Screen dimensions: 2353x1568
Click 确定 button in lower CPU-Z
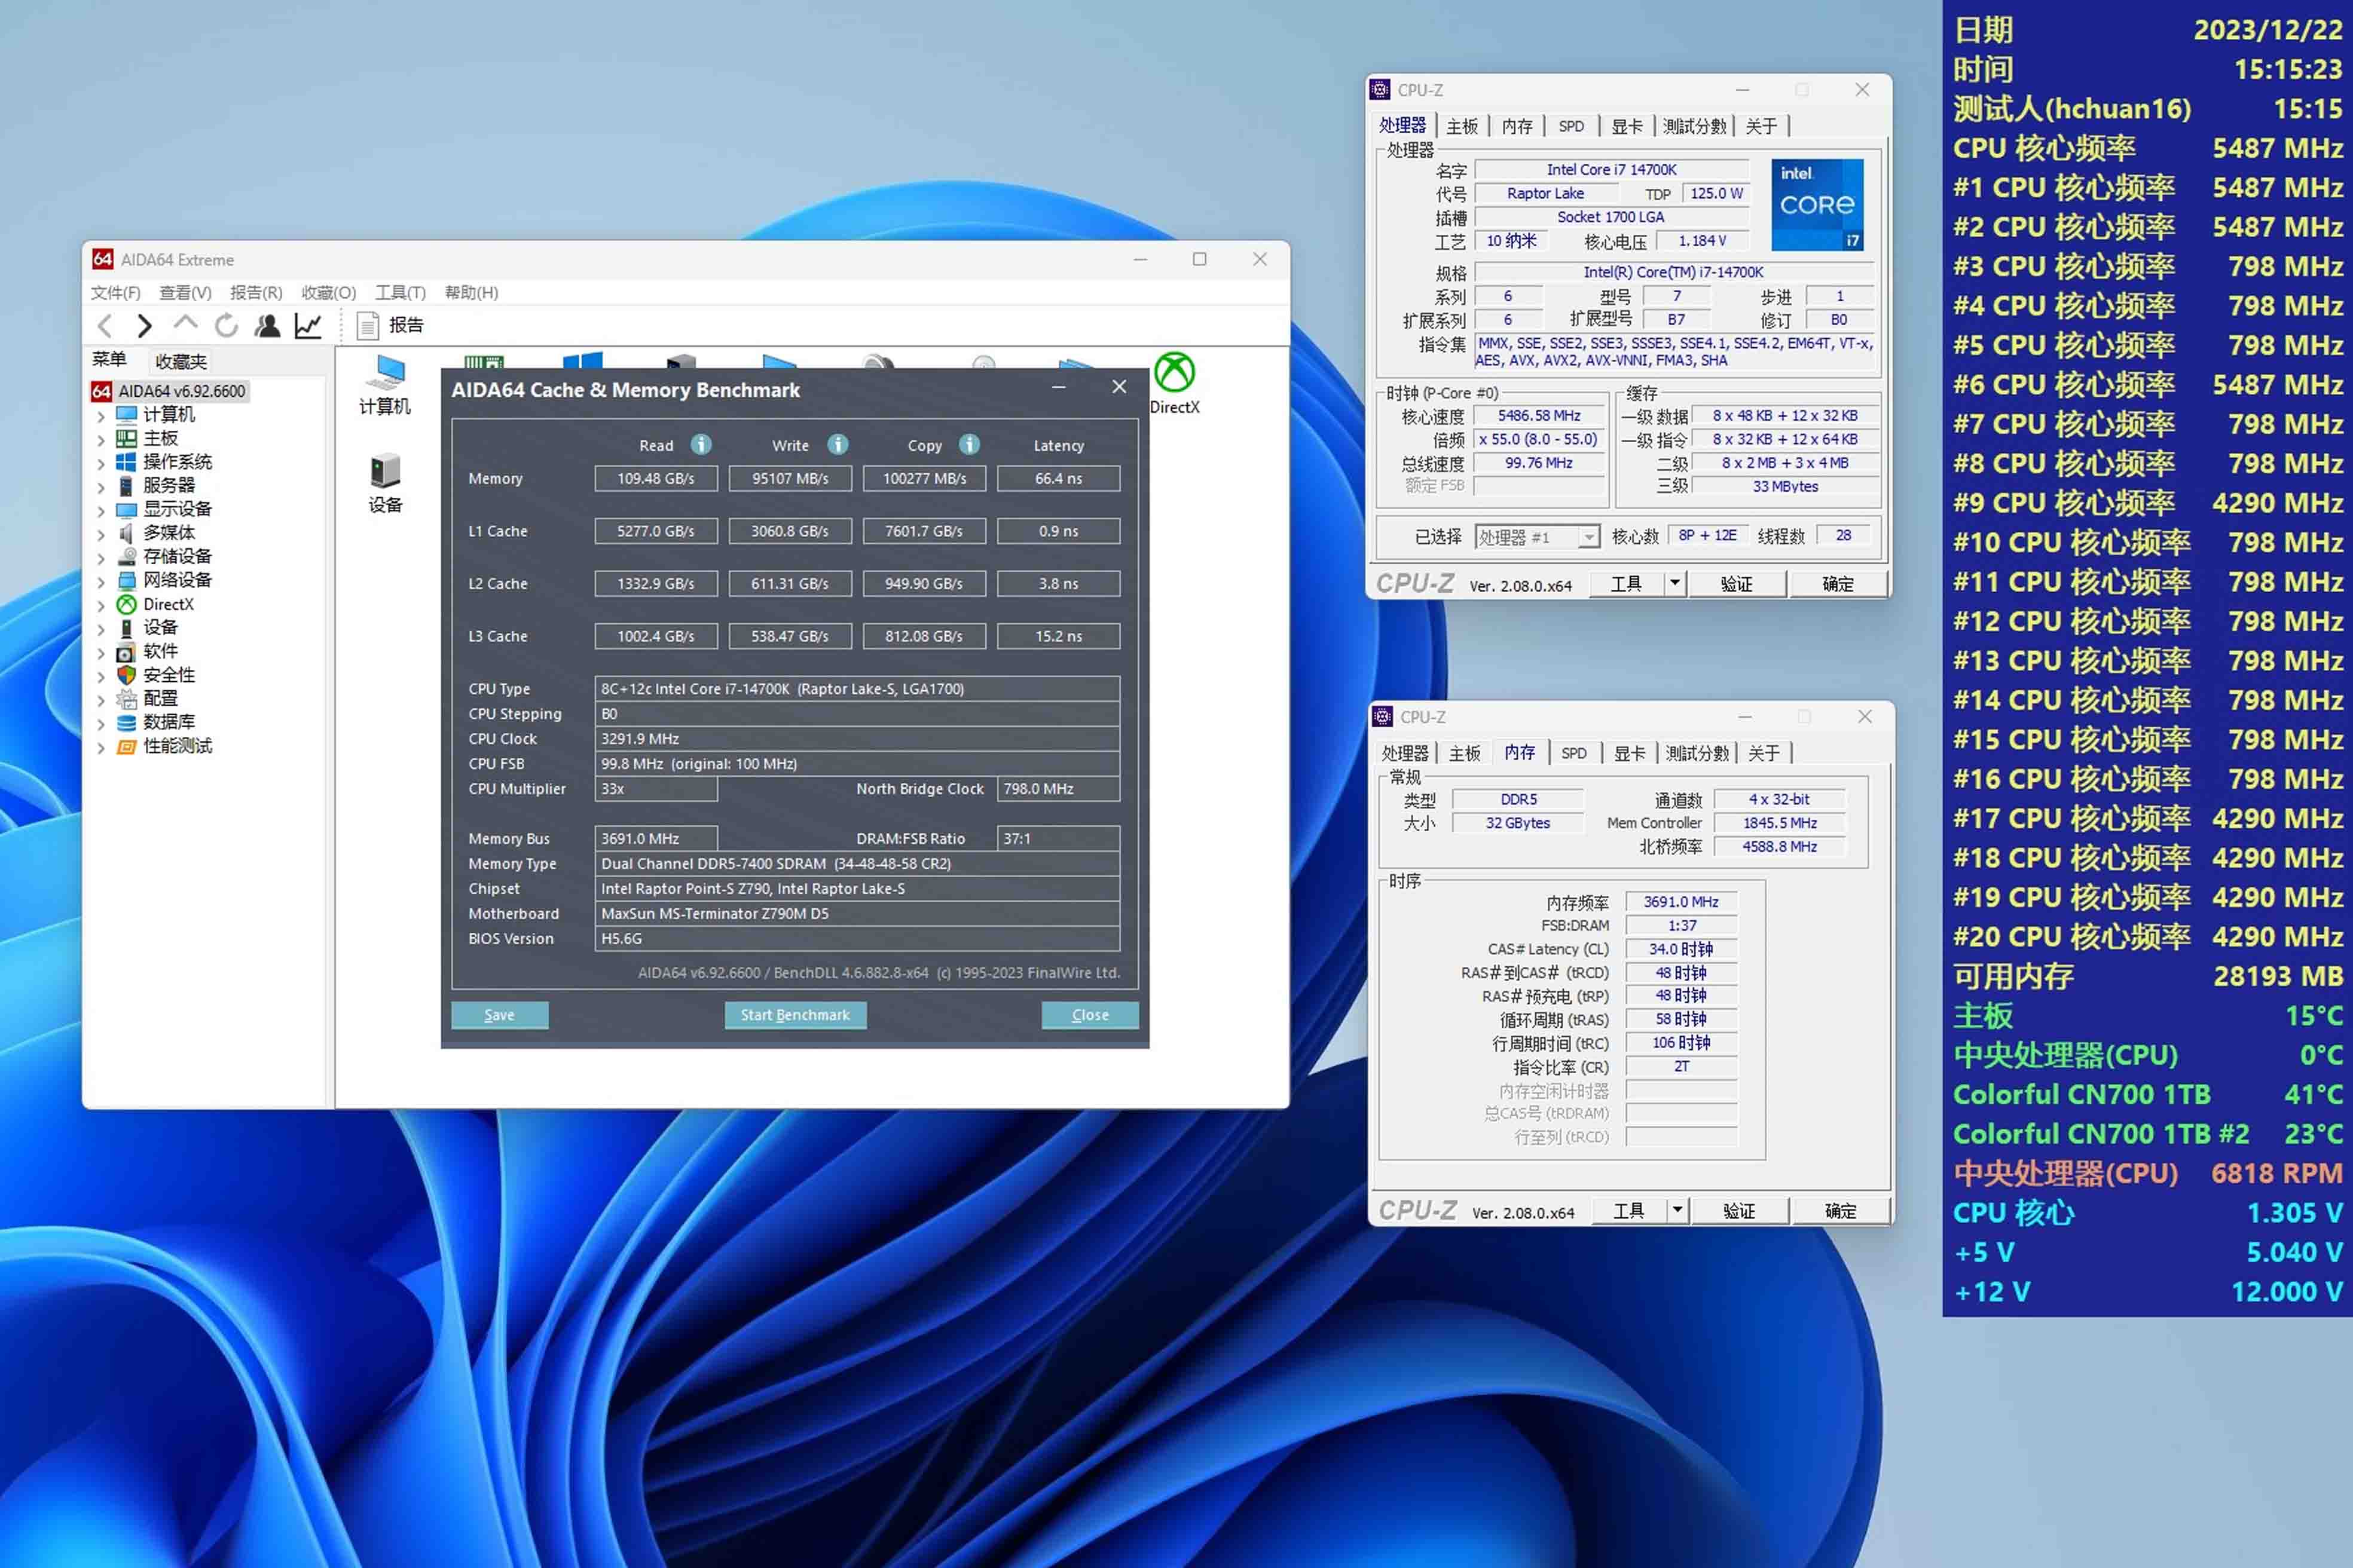pyautogui.click(x=1841, y=1211)
